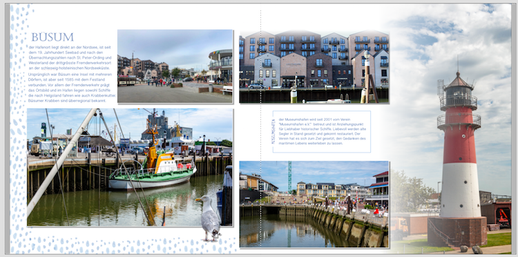Click the Museumshafen description text box
Image resolution: width=518 pixels, height=257 pixels.
(321, 132)
